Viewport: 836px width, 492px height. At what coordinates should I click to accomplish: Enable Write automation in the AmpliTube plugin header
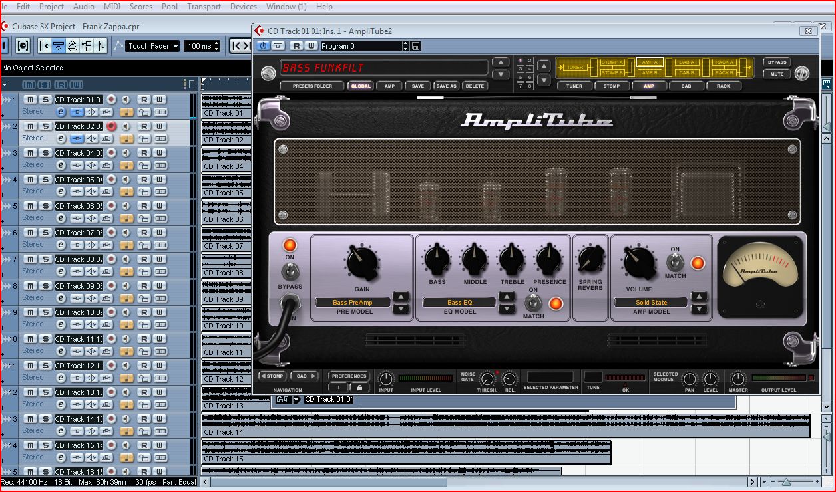(x=311, y=46)
